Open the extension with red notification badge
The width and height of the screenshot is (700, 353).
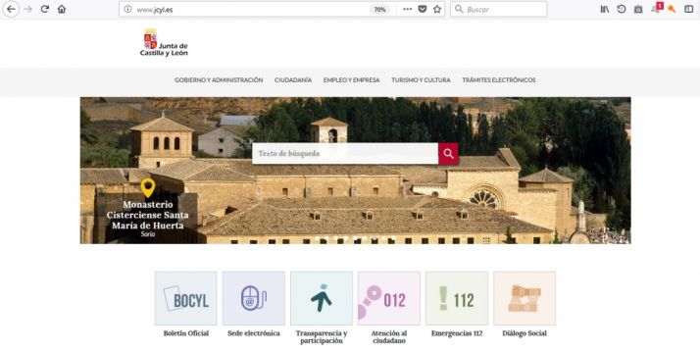[x=656, y=8]
